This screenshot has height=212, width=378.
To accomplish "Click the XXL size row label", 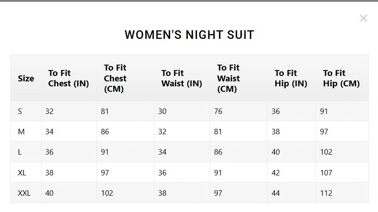I will point(24,193).
